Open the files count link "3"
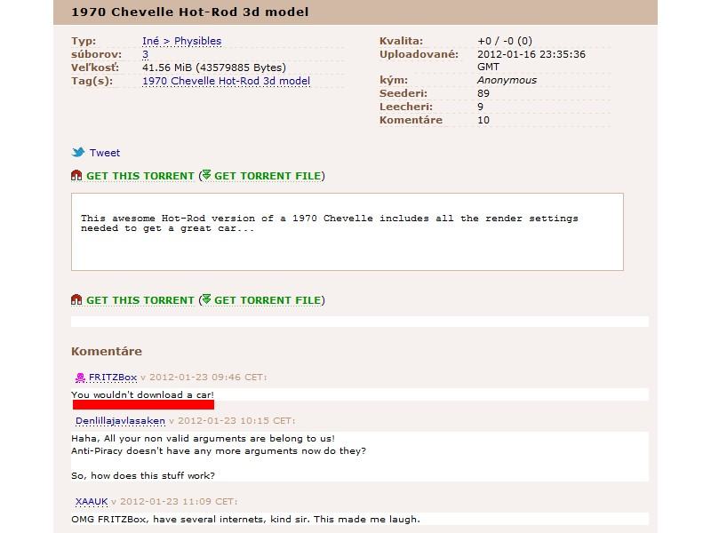 click(145, 54)
